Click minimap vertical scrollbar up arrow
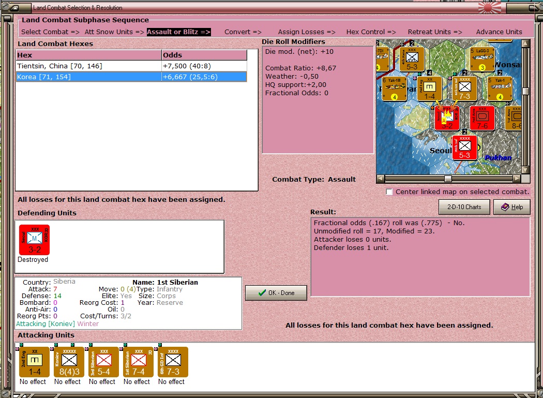543x398 pixels. [526, 43]
